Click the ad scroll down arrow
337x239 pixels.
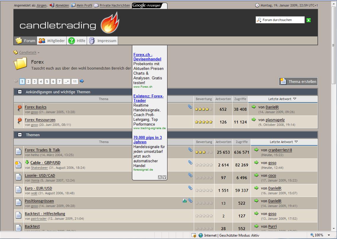(164, 177)
